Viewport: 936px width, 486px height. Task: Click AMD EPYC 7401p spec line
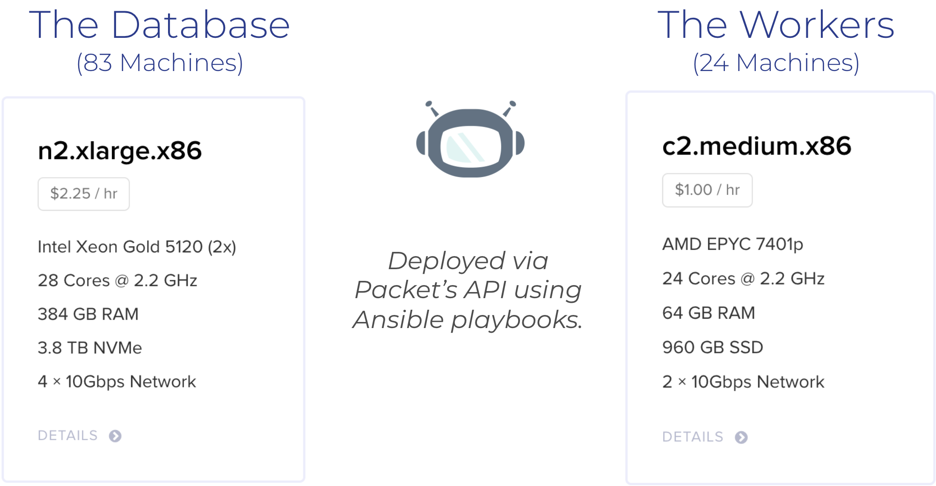coord(733,244)
